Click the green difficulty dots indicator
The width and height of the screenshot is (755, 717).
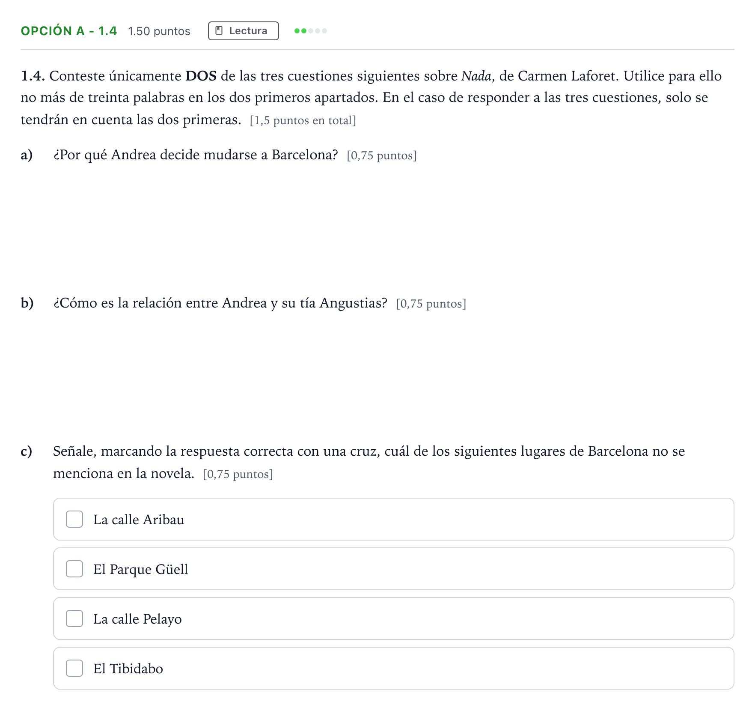(311, 31)
